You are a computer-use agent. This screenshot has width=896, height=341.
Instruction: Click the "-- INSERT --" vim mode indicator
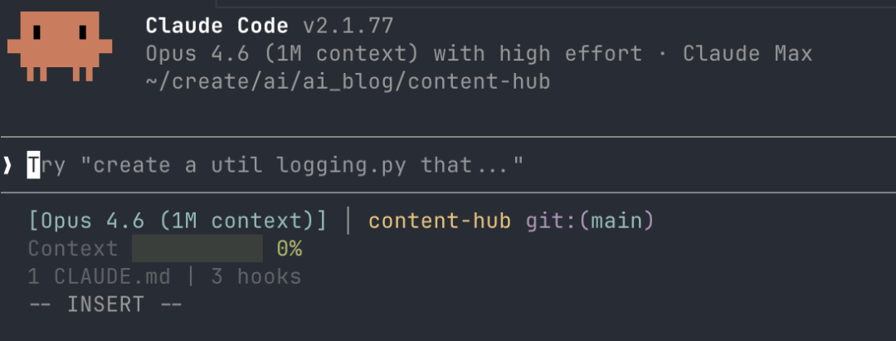(105, 304)
